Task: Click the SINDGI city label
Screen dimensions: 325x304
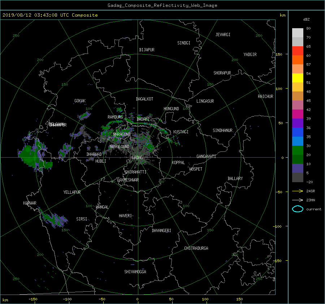Action: [184, 43]
